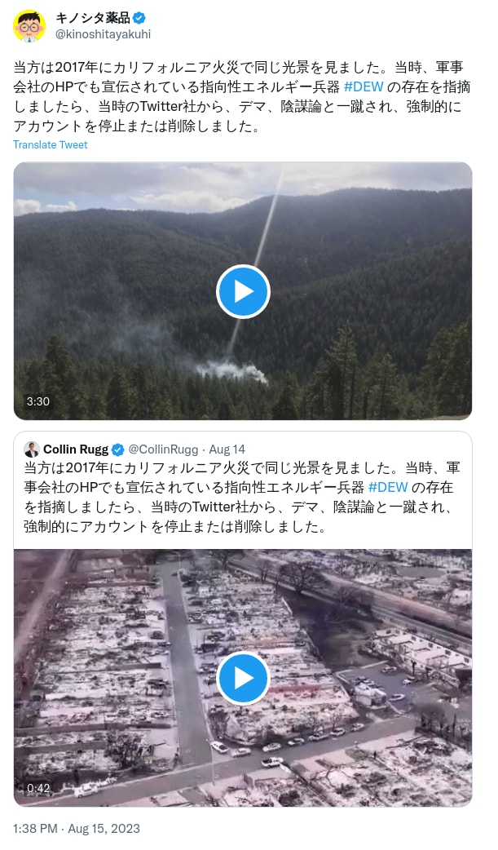Click #DEW hashtag in quoted tweet
This screenshot has height=850, width=498.
pyautogui.click(x=388, y=487)
